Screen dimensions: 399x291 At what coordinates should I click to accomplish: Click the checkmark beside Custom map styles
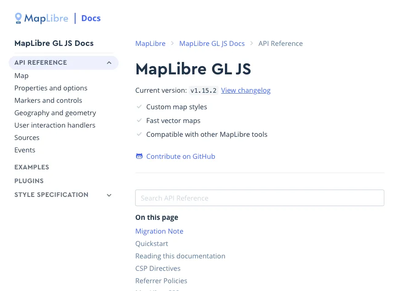tap(139, 106)
